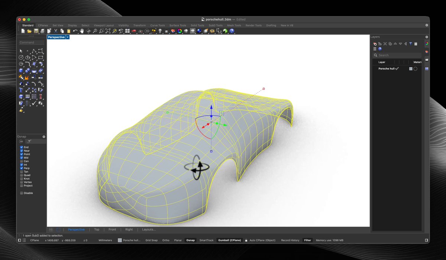The image size is (446, 260).
Task: Move layer up with the up triangle
Action: point(395,44)
